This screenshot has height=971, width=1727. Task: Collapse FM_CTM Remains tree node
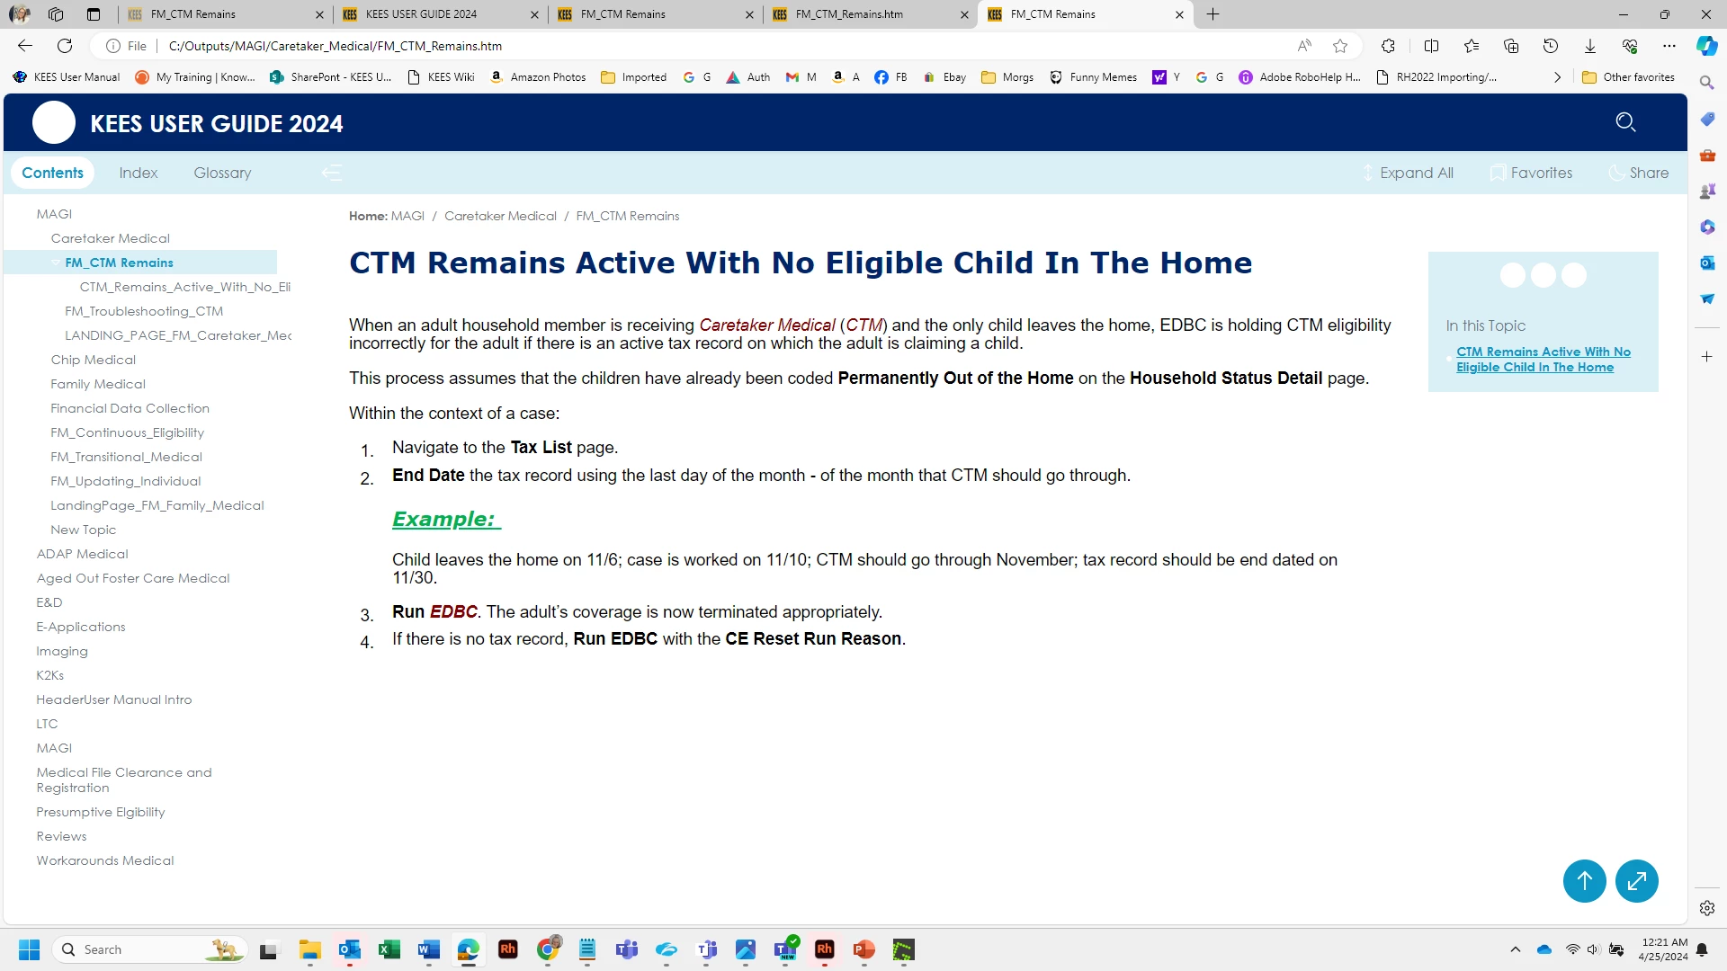(x=56, y=263)
